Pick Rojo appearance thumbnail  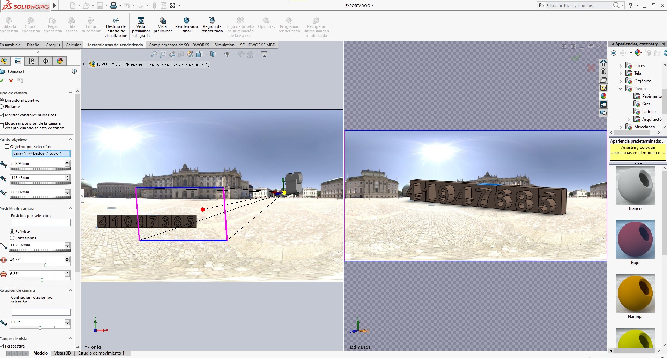pos(635,239)
